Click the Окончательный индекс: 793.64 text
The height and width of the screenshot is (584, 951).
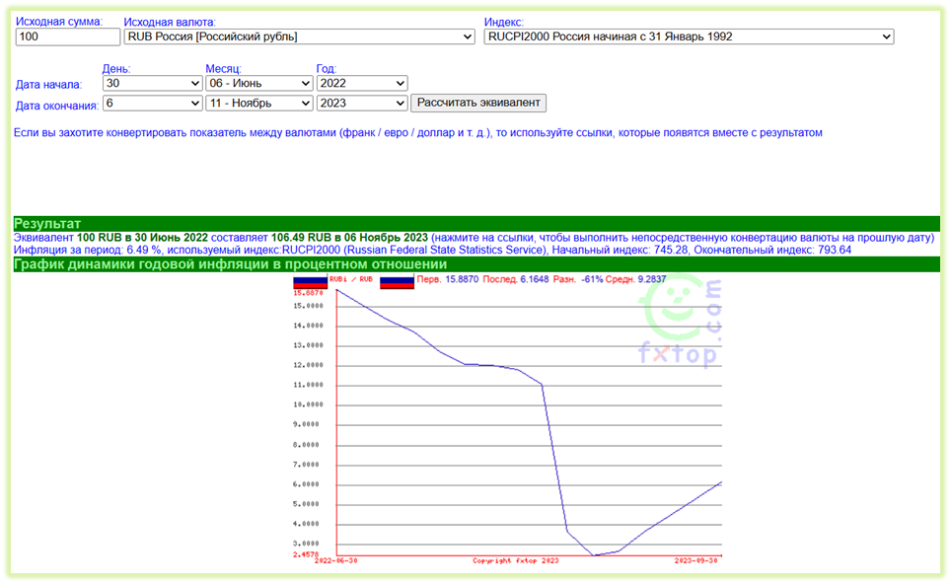tap(772, 250)
